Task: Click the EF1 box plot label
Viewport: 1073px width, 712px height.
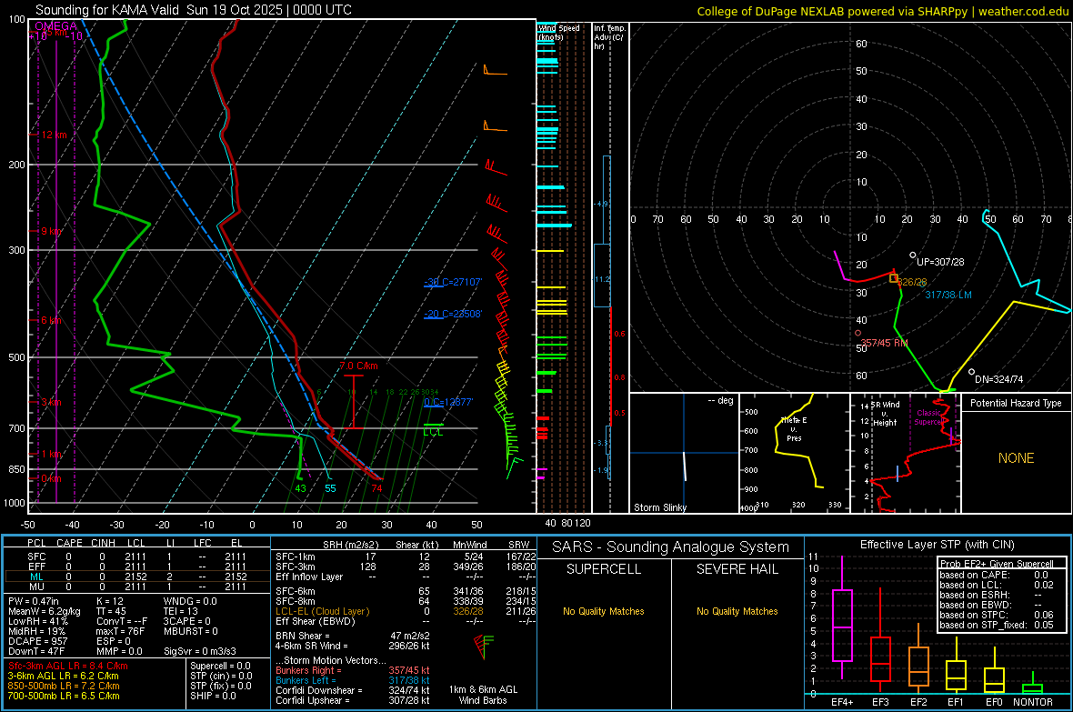Action: (956, 702)
